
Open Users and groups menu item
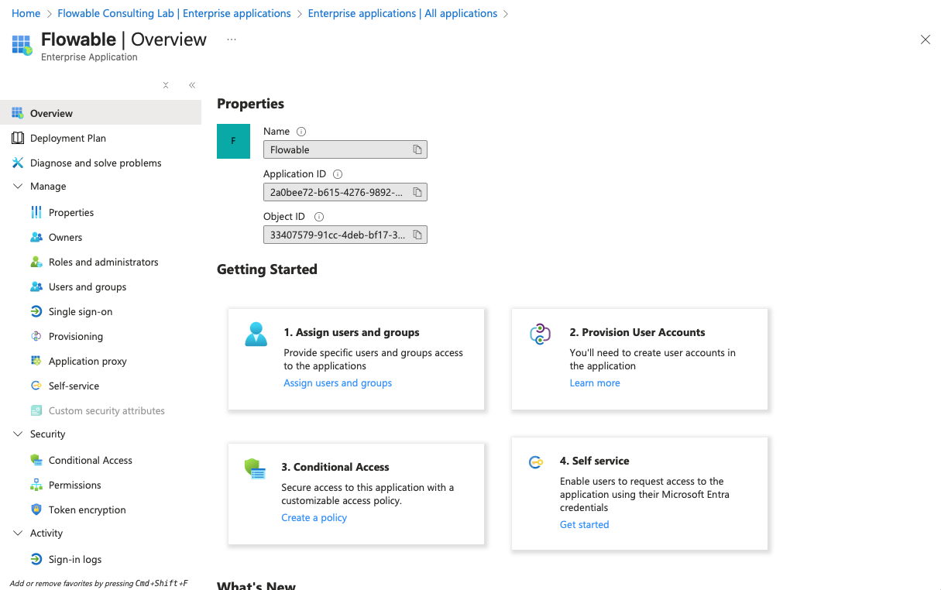[88, 286]
